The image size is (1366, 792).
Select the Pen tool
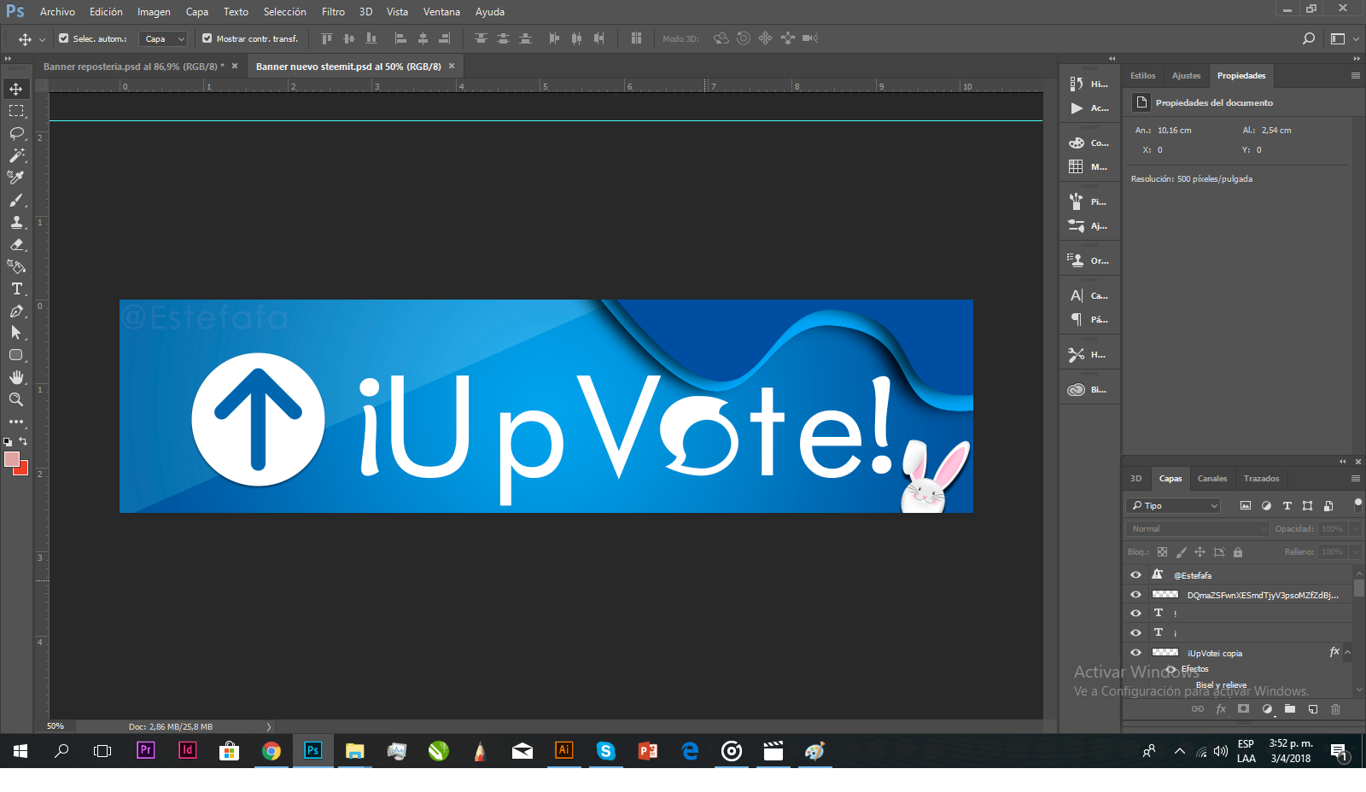(16, 311)
